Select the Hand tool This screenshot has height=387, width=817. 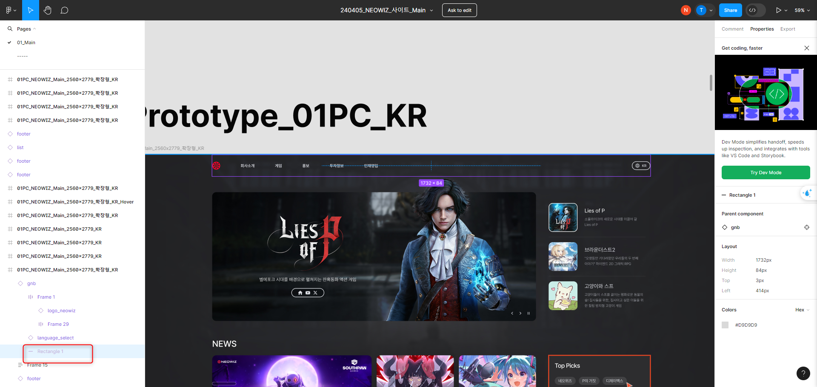47,10
